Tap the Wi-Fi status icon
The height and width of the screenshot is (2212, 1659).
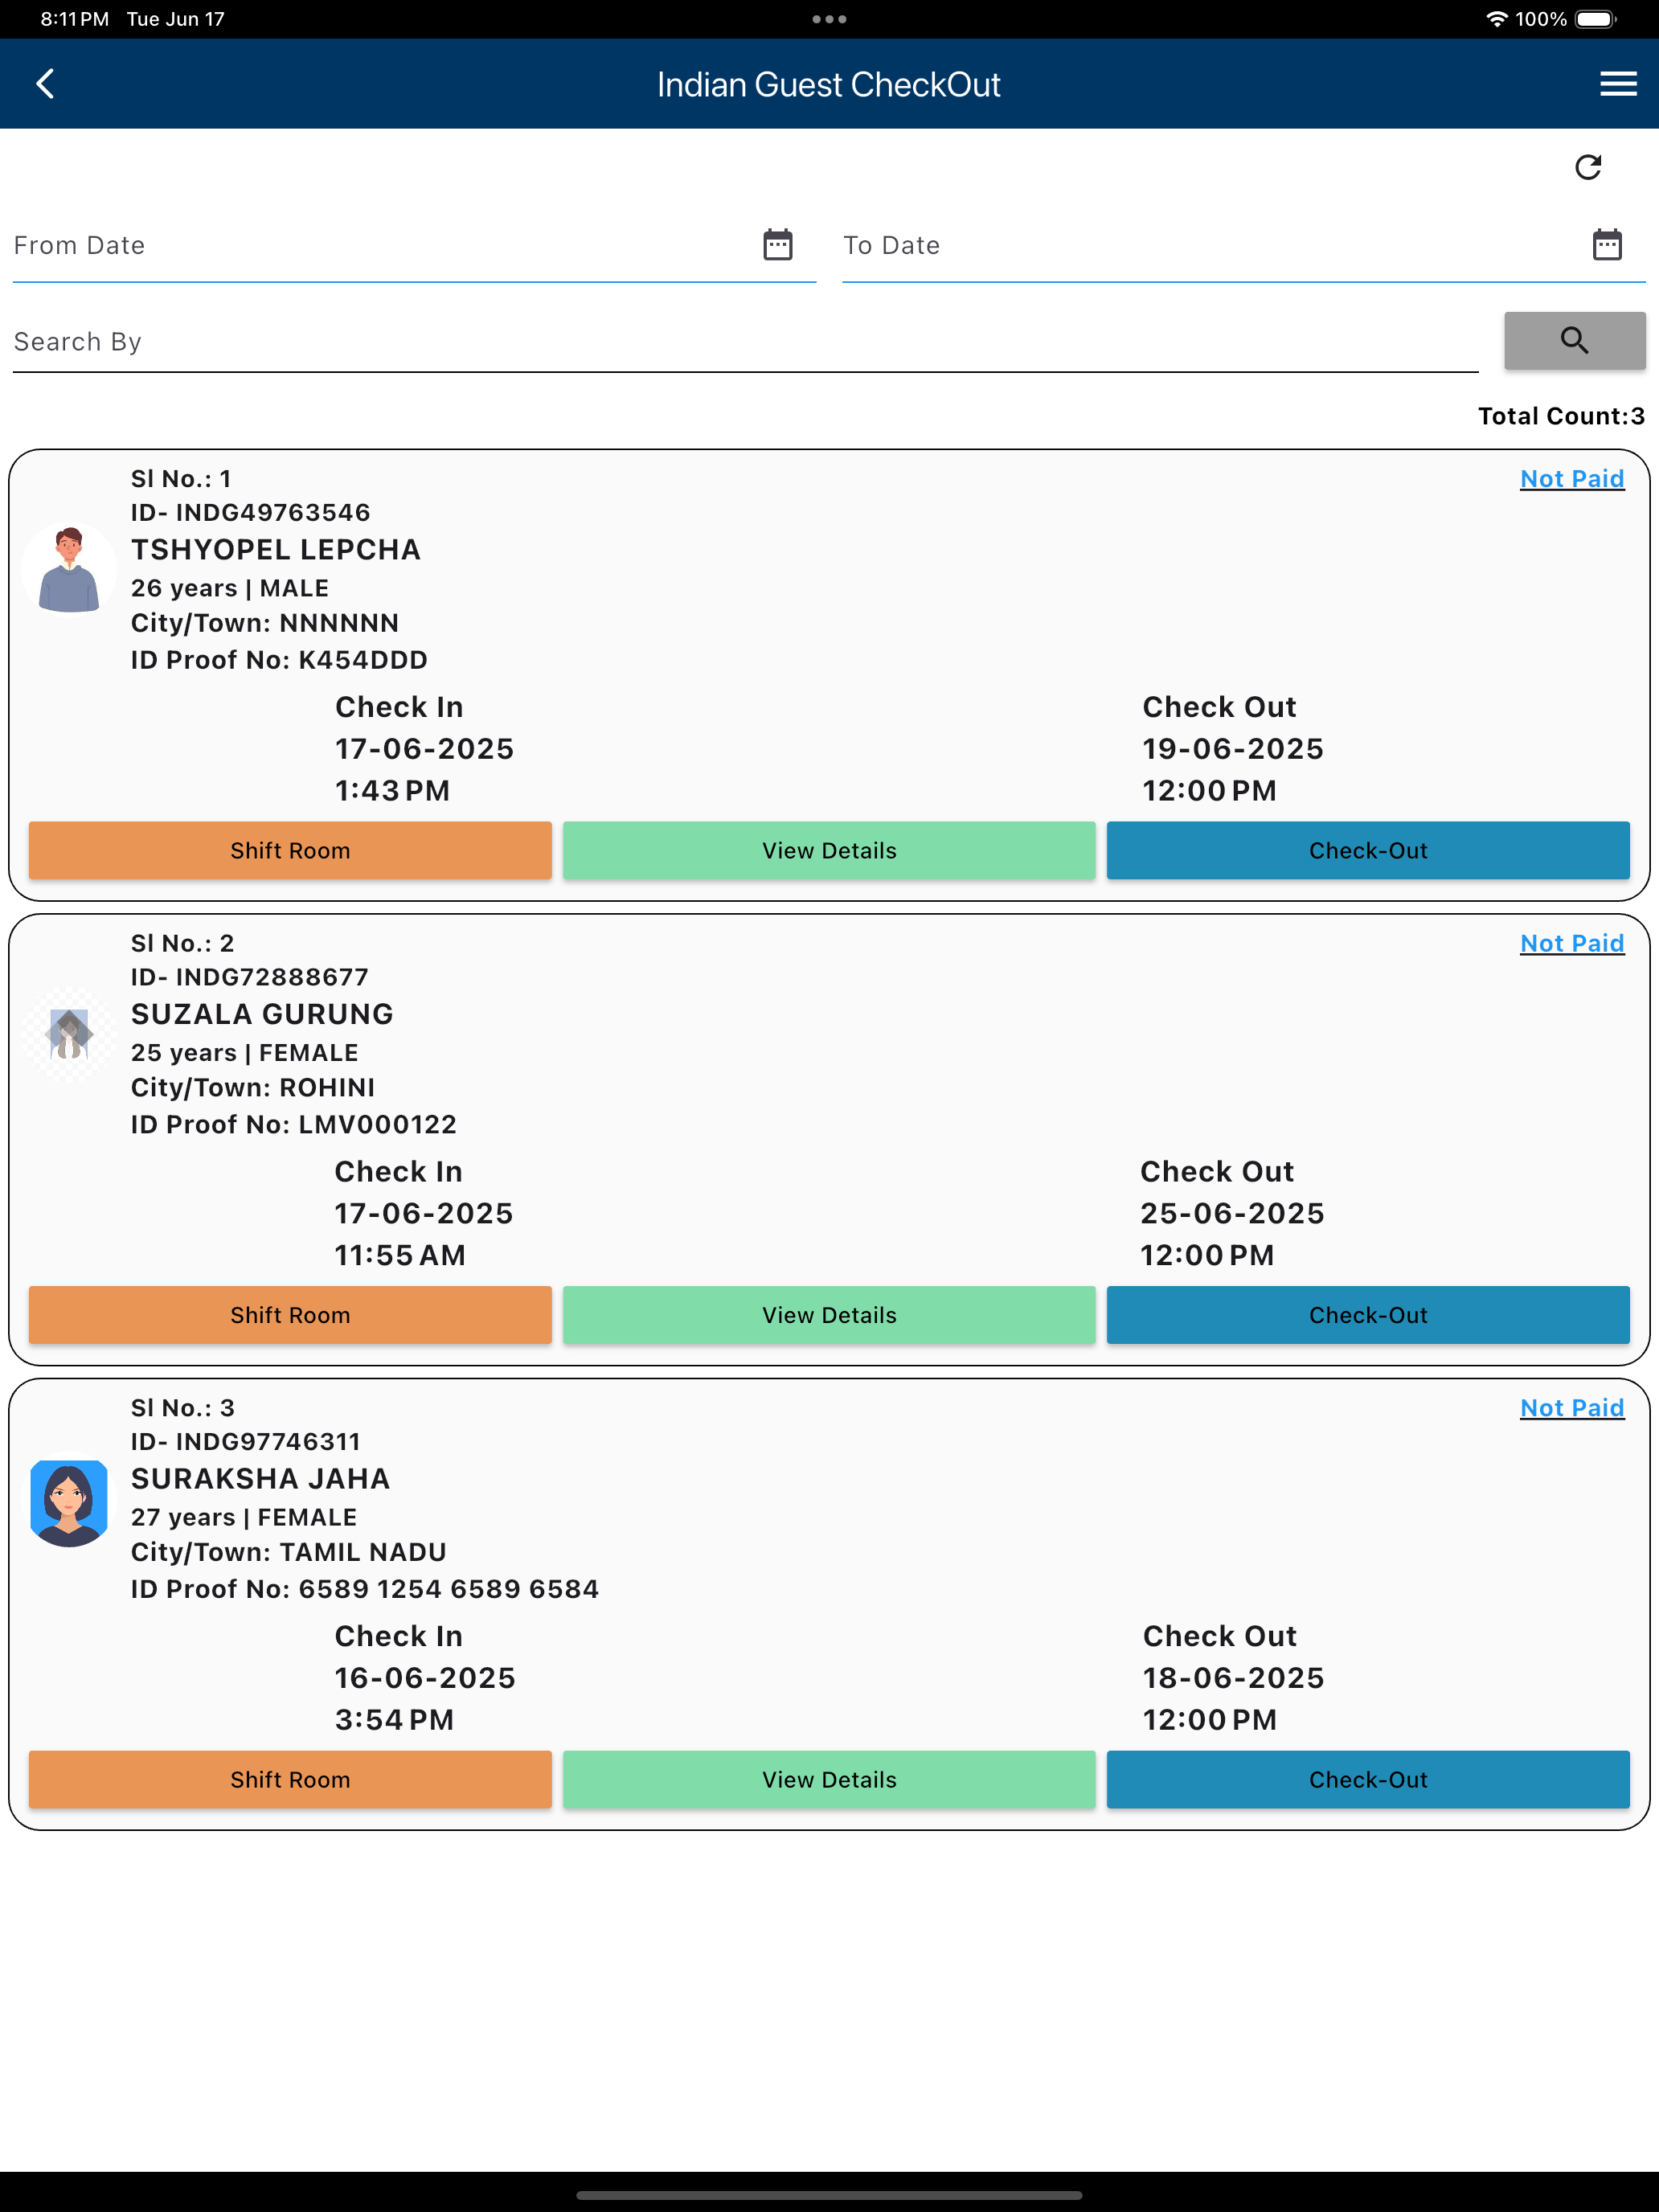[x=1496, y=19]
